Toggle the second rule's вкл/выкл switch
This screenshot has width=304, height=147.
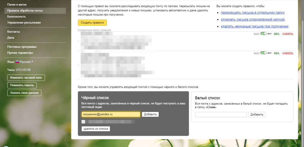click(263, 53)
